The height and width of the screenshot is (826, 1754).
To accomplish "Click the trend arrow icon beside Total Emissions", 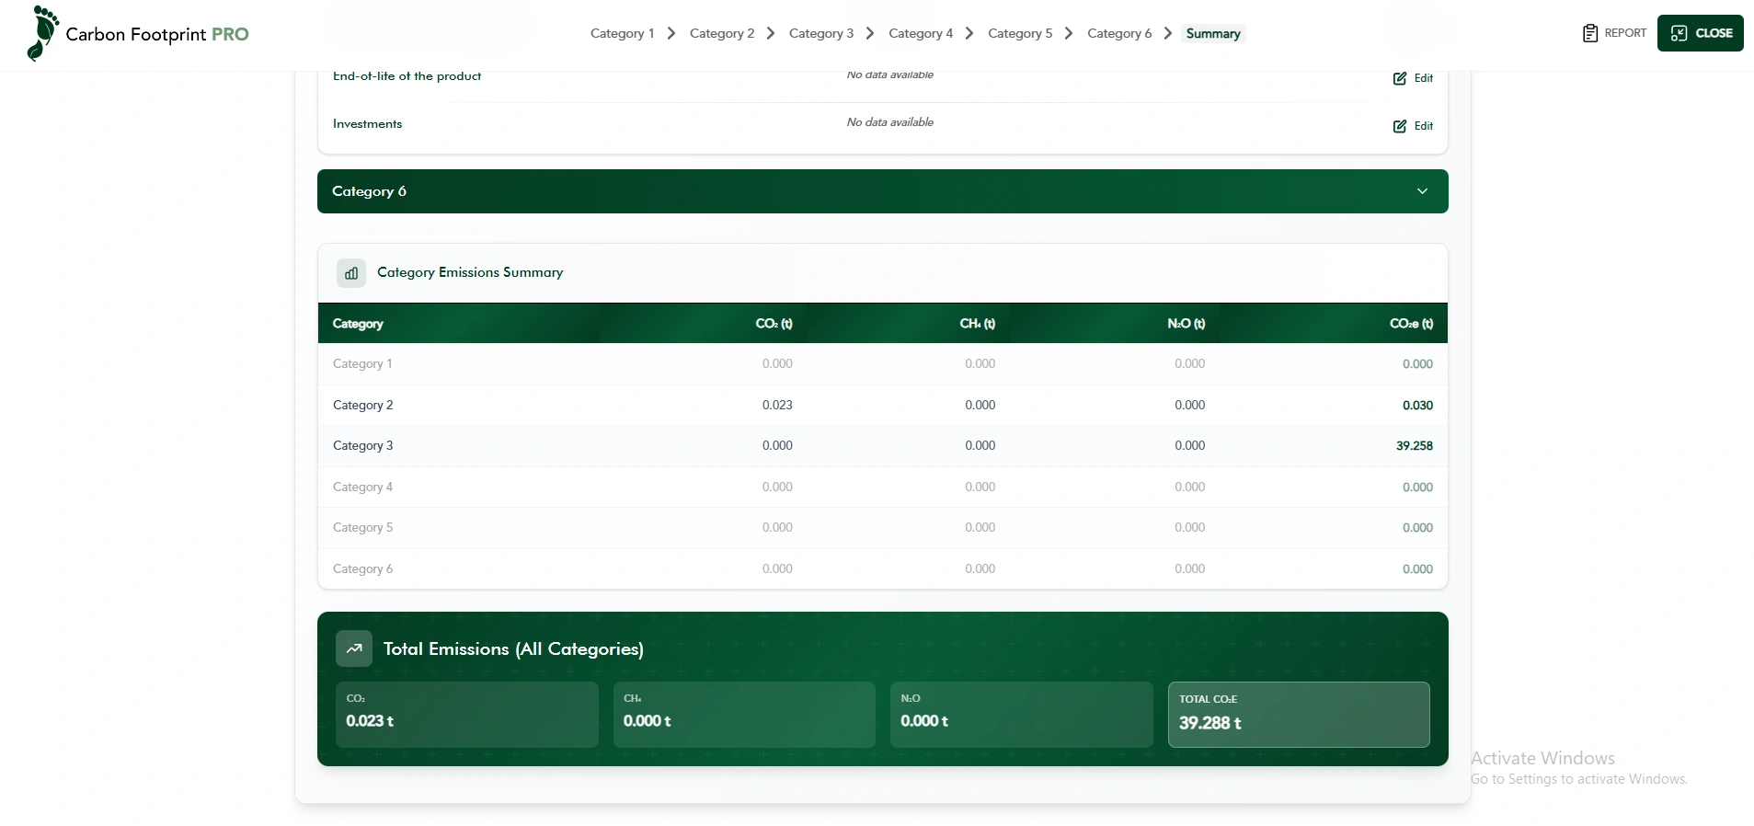I will [x=354, y=648].
